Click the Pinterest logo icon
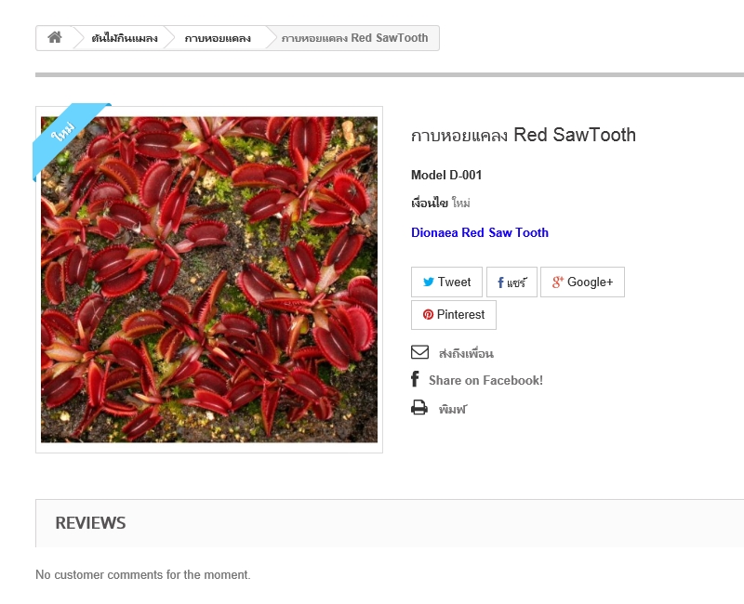This screenshot has width=744, height=604. point(428,314)
